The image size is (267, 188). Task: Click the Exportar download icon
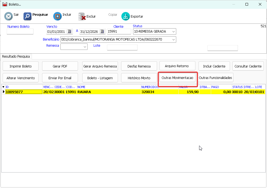126,17
